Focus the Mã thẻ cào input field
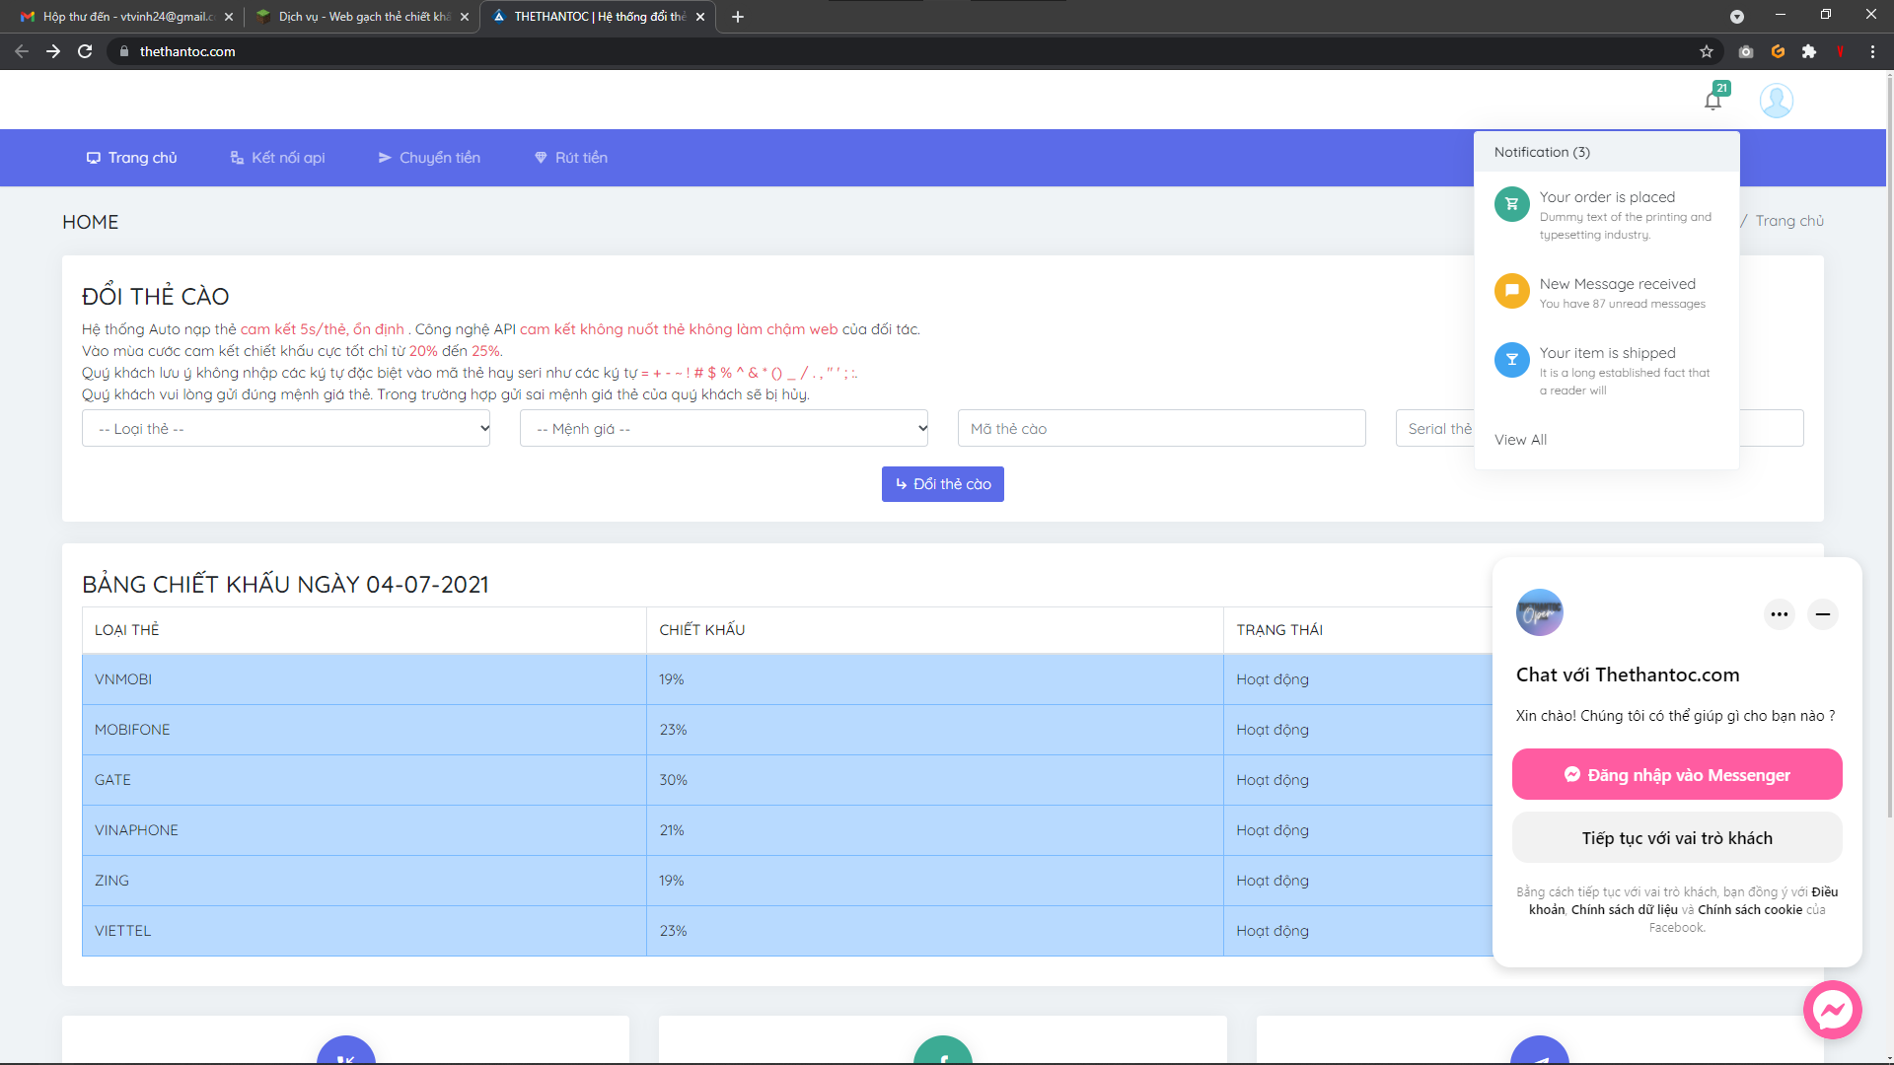 [x=1161, y=428]
